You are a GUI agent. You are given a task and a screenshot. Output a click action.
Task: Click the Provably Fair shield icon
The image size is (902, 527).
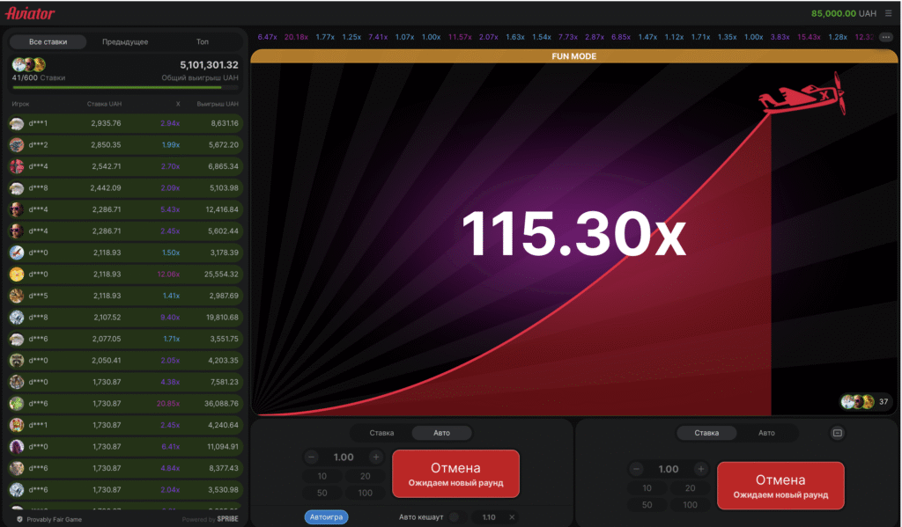(19, 519)
